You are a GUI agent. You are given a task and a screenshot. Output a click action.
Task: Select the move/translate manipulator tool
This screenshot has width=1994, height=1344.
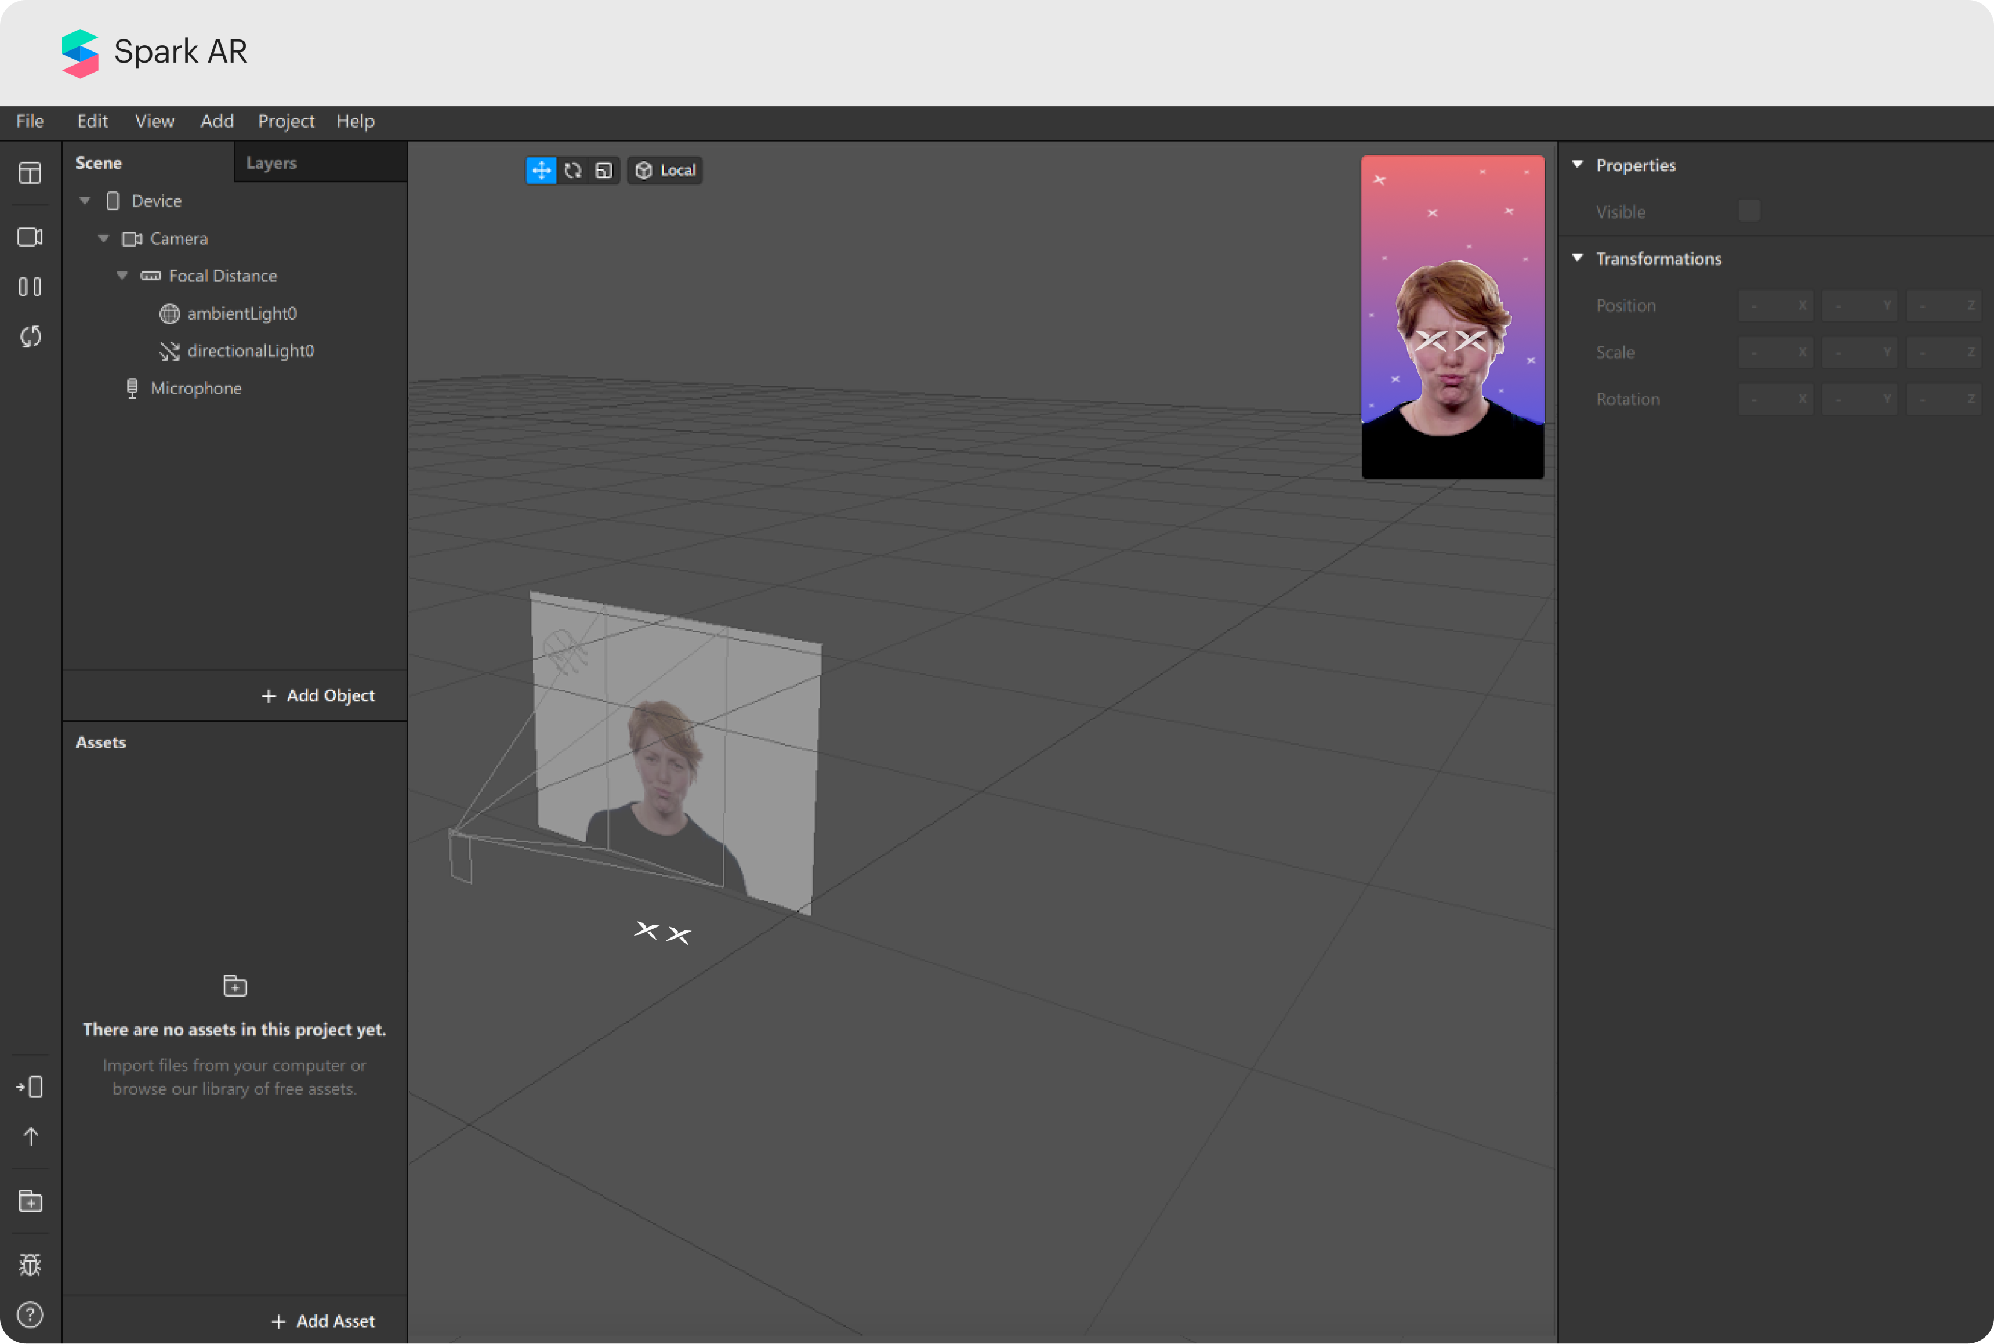pyautogui.click(x=541, y=171)
